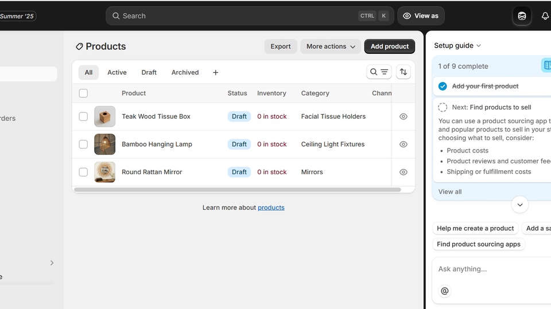
Task: Check the Round Rattan Mirror row checkbox
Action: pyautogui.click(x=83, y=172)
